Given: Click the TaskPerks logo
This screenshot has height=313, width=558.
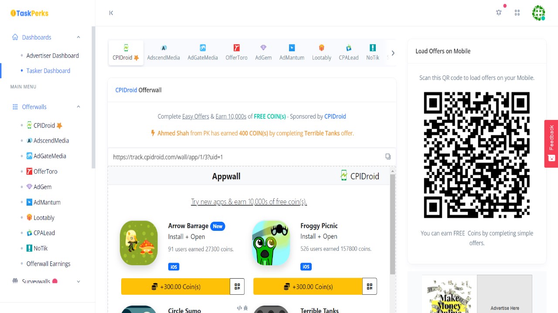Looking at the screenshot, I should pos(29,13).
